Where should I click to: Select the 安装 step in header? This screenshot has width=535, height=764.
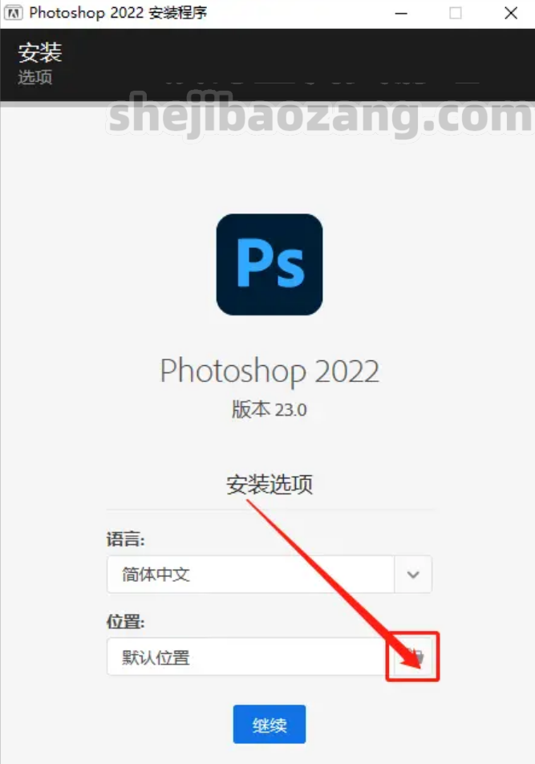(40, 52)
